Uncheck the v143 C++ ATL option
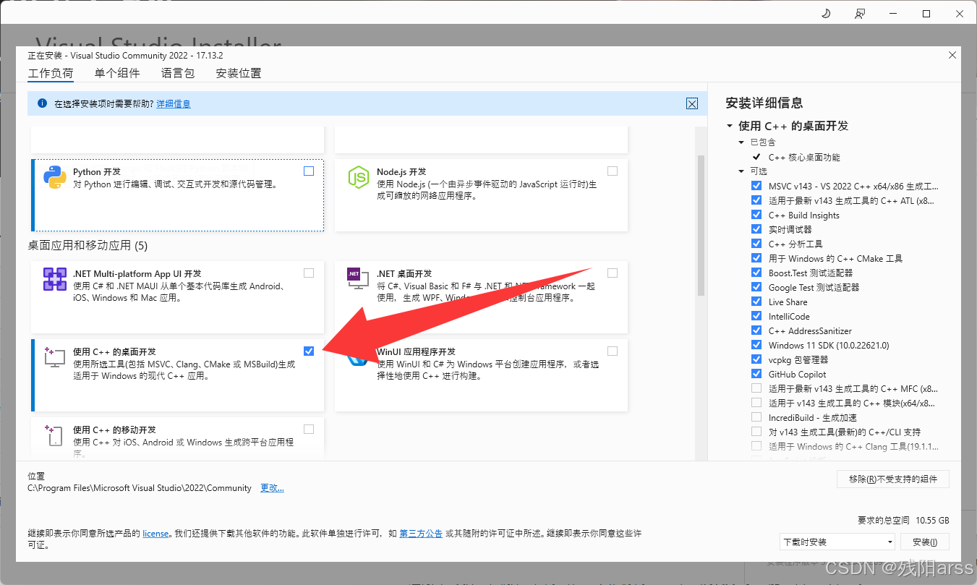The width and height of the screenshot is (977, 585). [756, 200]
